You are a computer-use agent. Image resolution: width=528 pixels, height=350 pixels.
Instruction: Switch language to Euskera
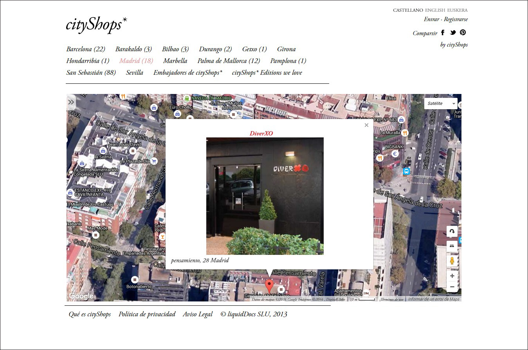click(458, 10)
